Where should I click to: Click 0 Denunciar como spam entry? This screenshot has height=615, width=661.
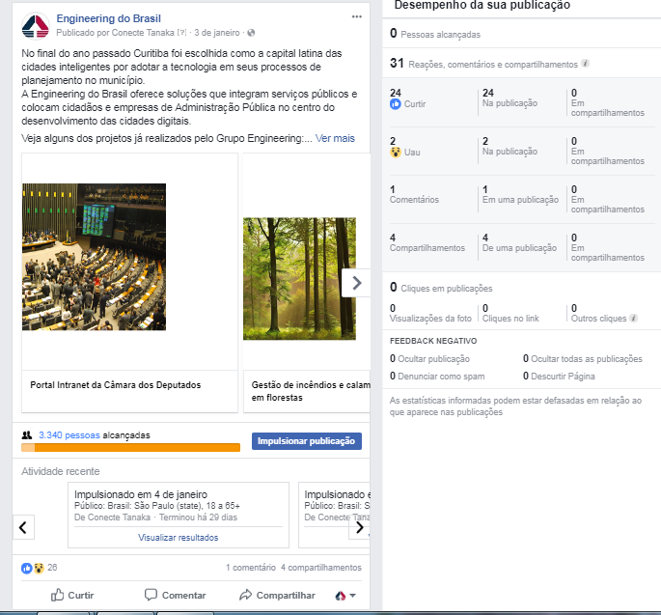pyautogui.click(x=437, y=376)
